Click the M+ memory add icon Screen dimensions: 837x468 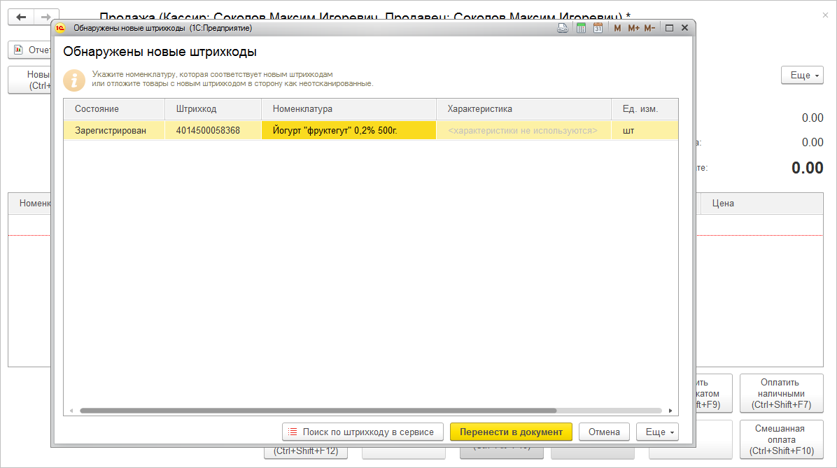633,27
